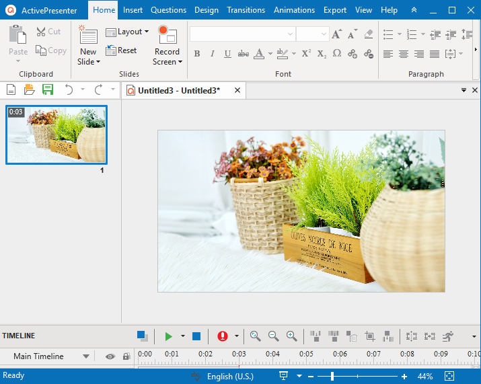The image size is (481, 384).
Task: Click the numbered list icon
Action: click(412, 34)
